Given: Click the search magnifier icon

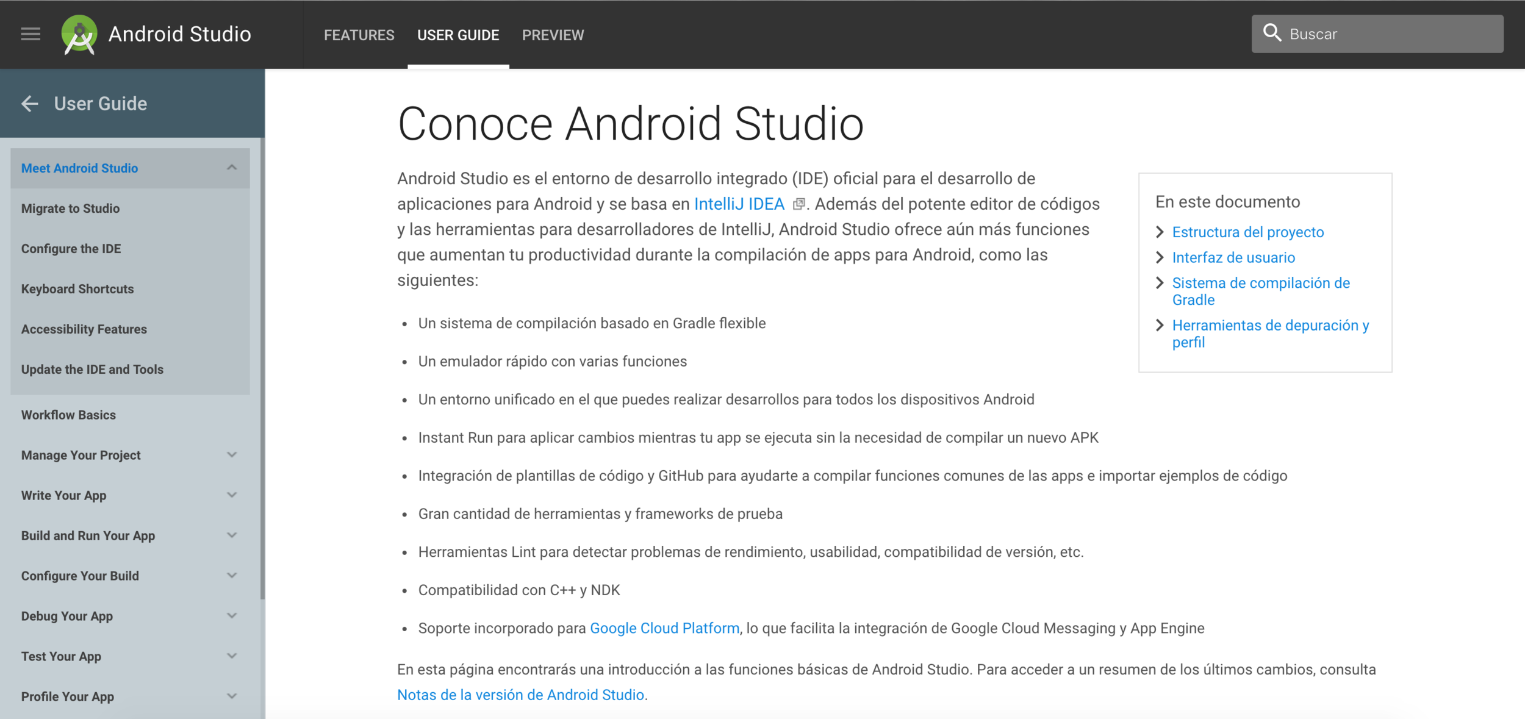Looking at the screenshot, I should 1272,33.
